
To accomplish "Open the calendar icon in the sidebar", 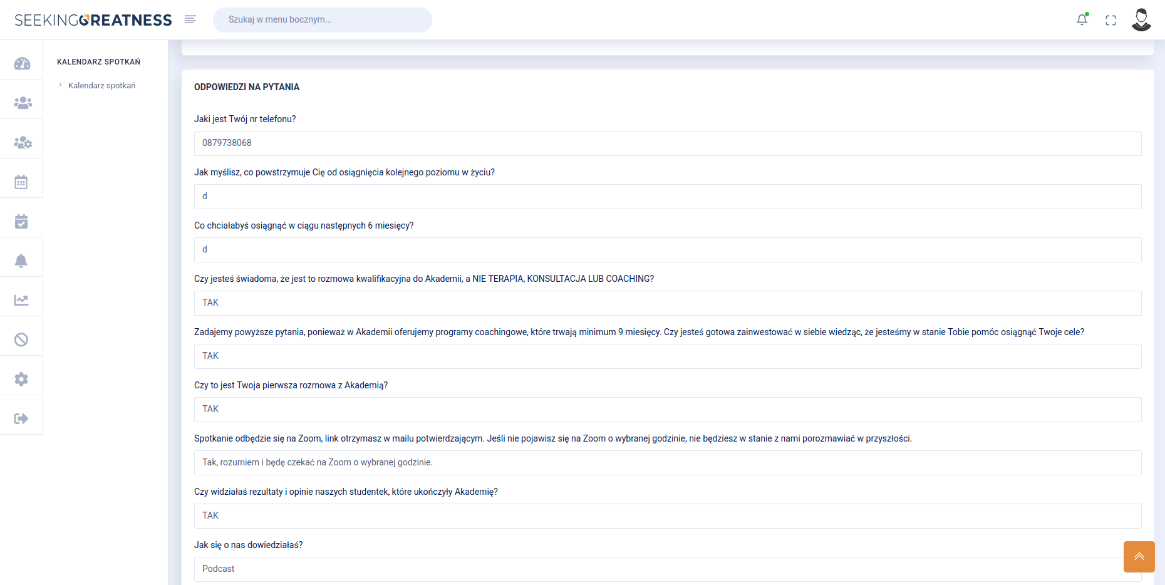I will (x=21, y=181).
